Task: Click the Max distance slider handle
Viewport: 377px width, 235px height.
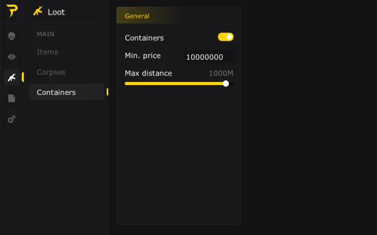Action: click(x=226, y=84)
